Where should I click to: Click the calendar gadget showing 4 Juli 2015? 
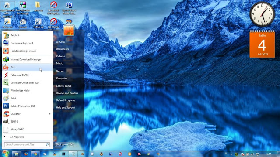click(x=262, y=44)
